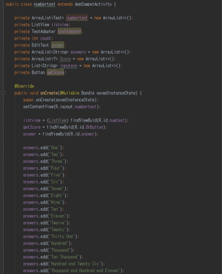Click the answers.add("Eleven") line
The width and height of the screenshot is (222, 274).
pos(47,216)
